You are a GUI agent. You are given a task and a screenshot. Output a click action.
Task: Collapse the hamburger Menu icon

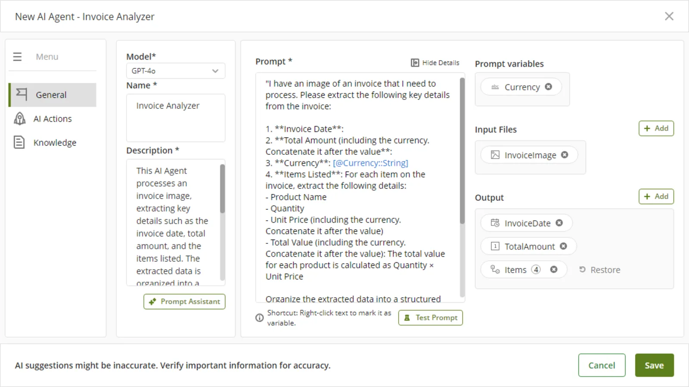pyautogui.click(x=17, y=57)
